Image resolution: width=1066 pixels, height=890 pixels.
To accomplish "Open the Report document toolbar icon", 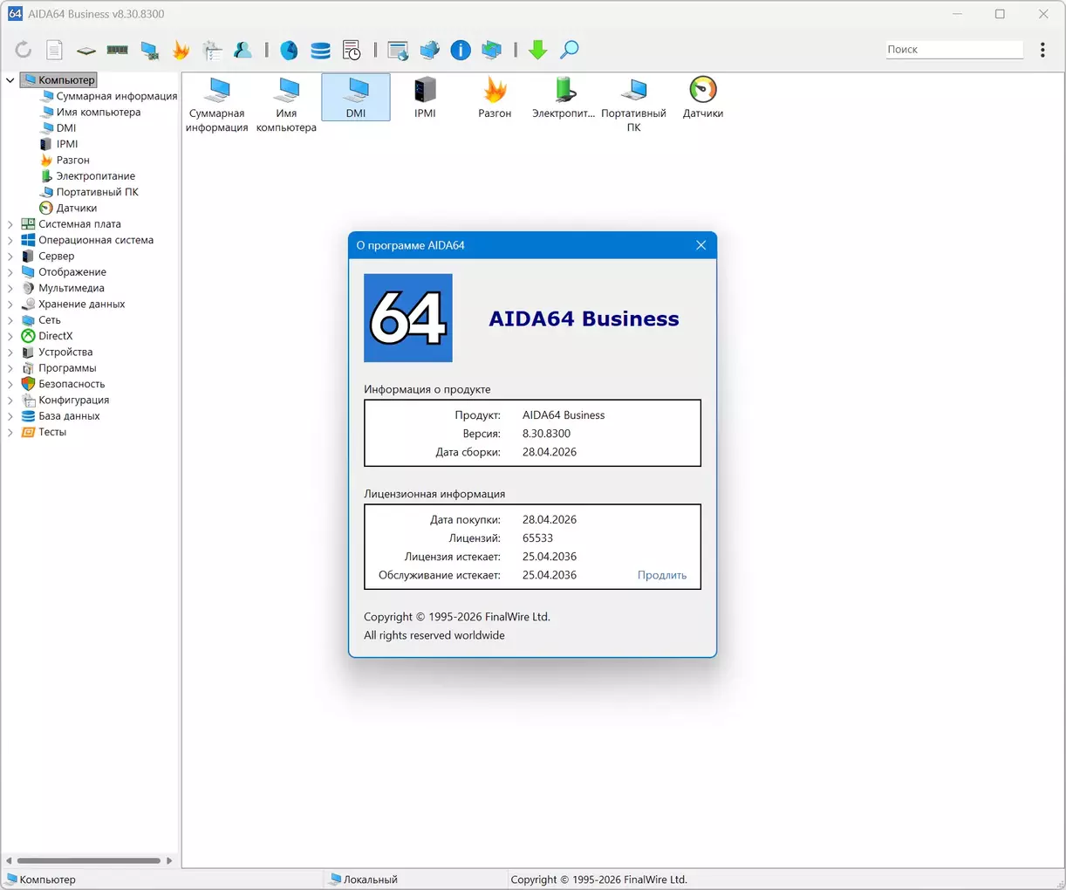I will (54, 51).
